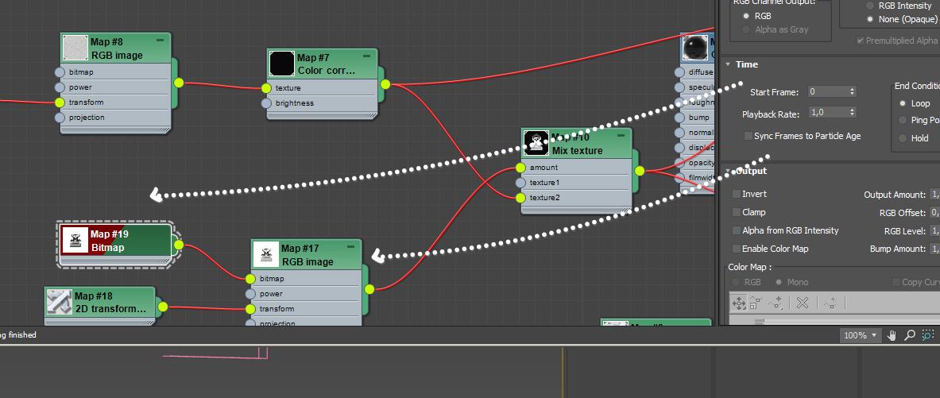Click the texture1 input socket on Mix texture
The width and height of the screenshot is (940, 398).
[520, 182]
